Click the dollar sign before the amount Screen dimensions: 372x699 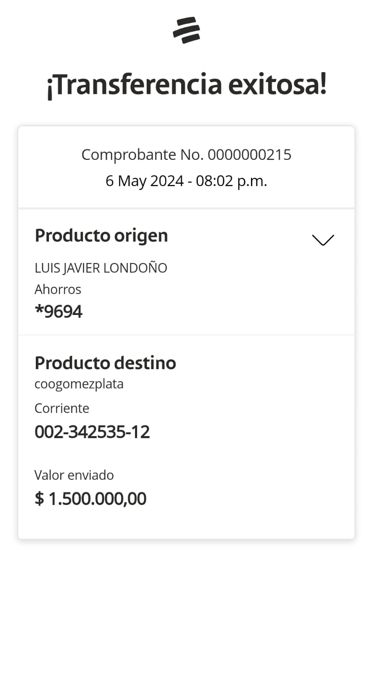click(39, 498)
